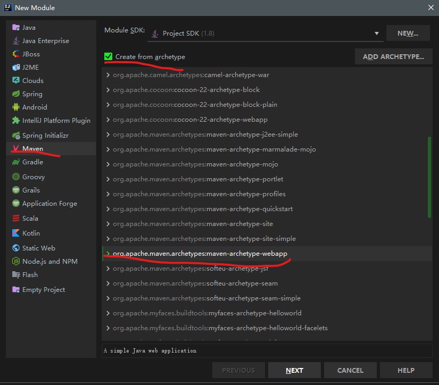Select softeu-archetype-jsf archetype row
Viewport: 439px width, 385px height.
267,269
